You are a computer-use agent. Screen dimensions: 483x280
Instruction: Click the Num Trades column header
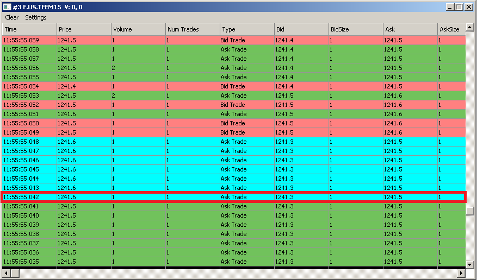click(193, 29)
